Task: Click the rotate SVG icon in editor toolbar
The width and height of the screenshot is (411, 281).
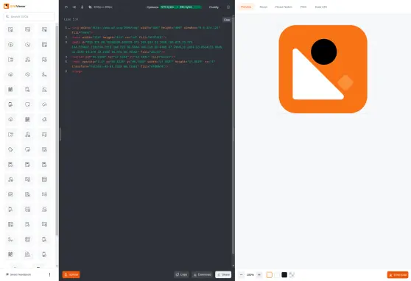Action: [66, 7]
